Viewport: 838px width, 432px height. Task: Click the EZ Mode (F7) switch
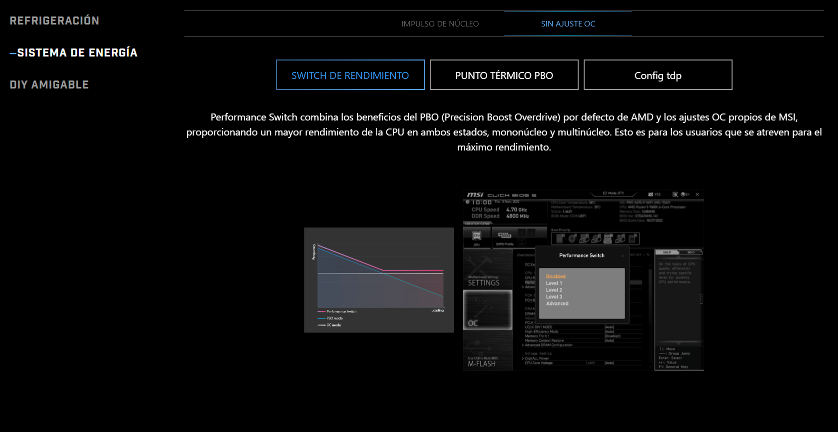613,193
